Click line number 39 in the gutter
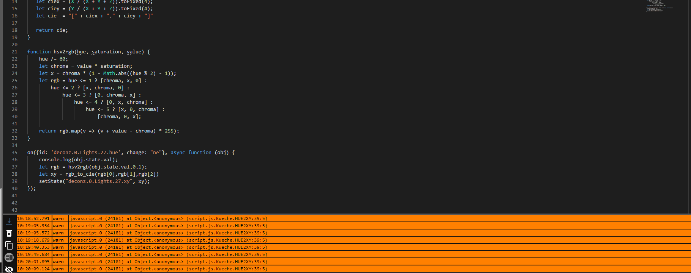The height and width of the screenshot is (273, 691). (14, 181)
